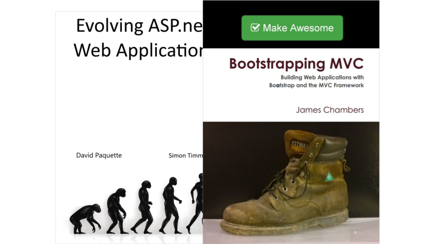Click subtitle 'Building Web Applications with'
The image size is (435, 244).
(x=322, y=77)
